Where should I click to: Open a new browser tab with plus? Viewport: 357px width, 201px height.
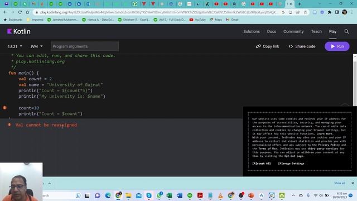click(300, 4)
